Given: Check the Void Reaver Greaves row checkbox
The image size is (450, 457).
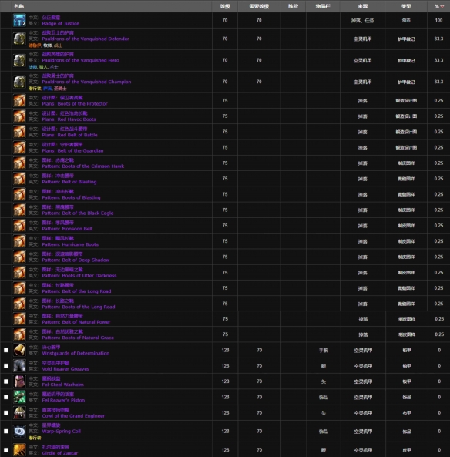Looking at the screenshot, I should (x=6, y=366).
